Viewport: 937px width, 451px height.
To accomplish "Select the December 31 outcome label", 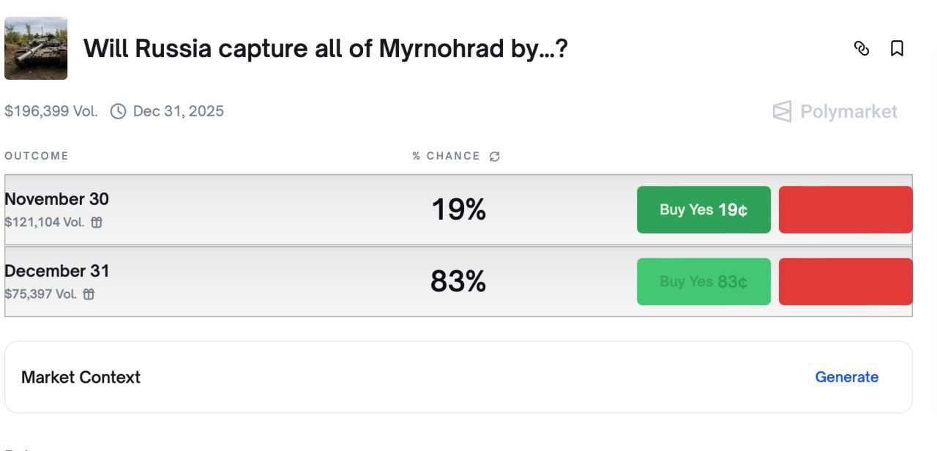I will pyautogui.click(x=56, y=271).
